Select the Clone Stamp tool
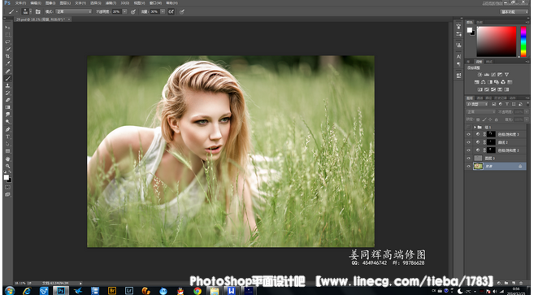Viewport: 534px width, 295px height. click(7, 86)
